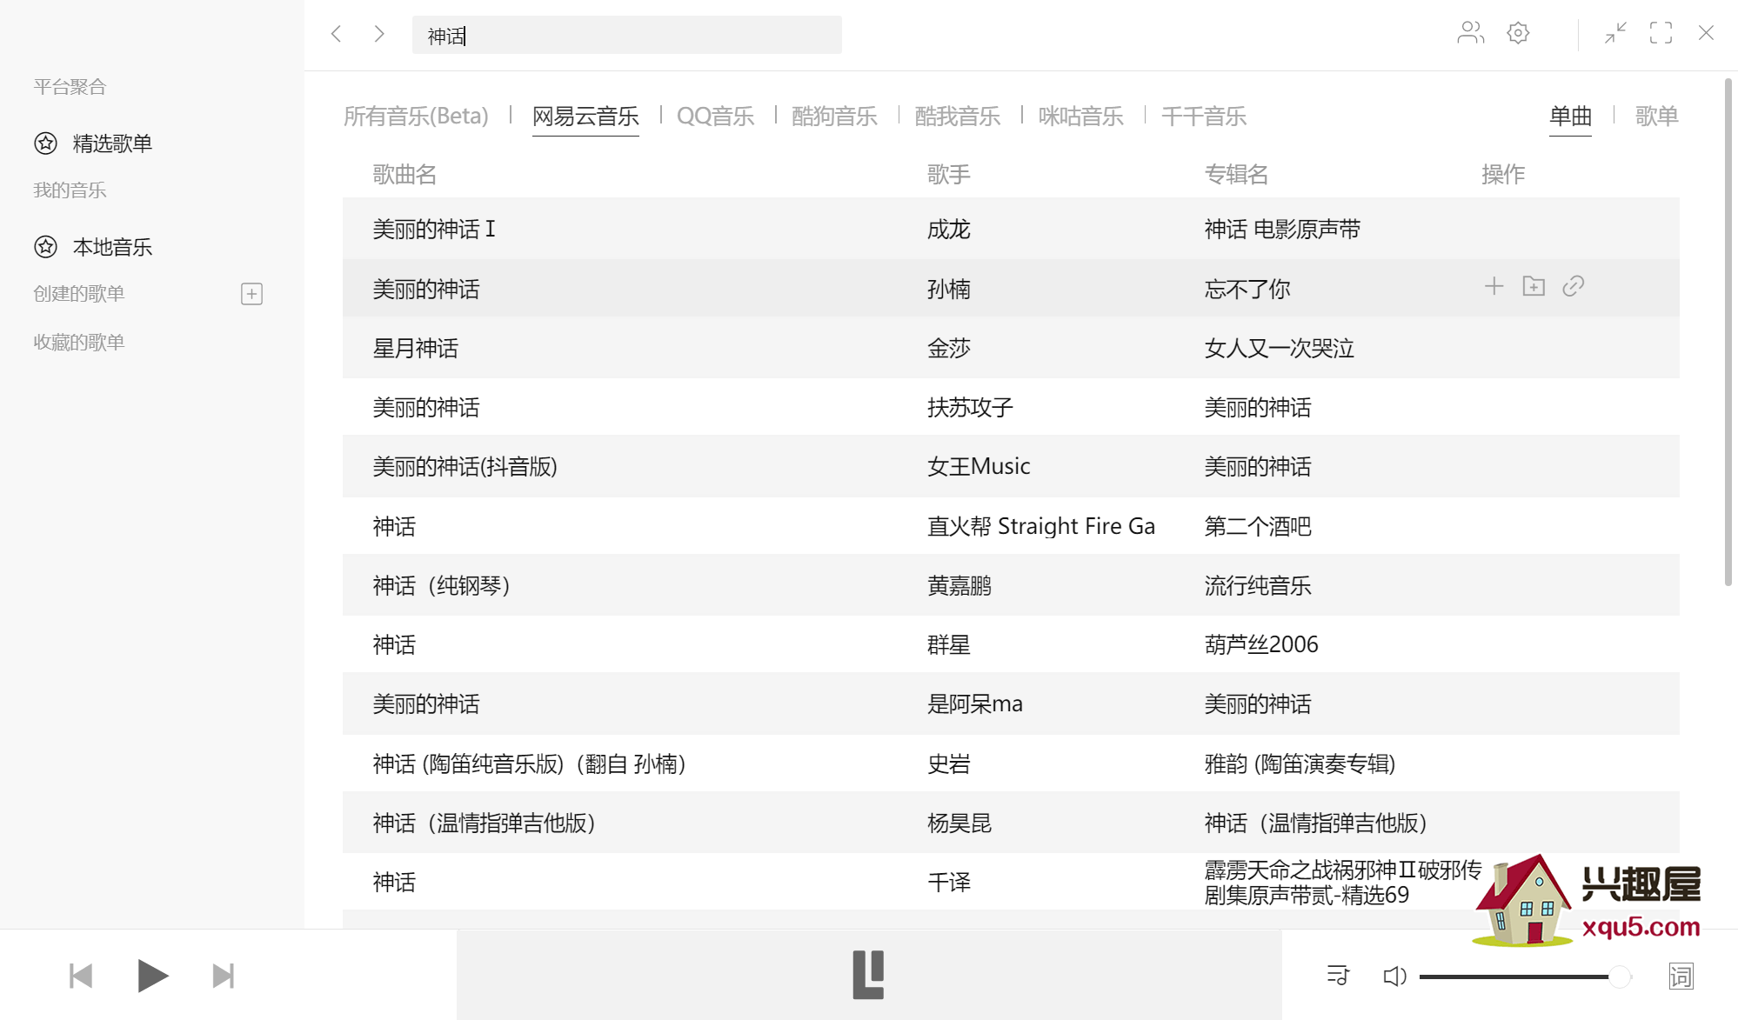Viewport: 1738px width, 1020px height.
Task: Adjust the volume slider
Action: tap(1525, 977)
